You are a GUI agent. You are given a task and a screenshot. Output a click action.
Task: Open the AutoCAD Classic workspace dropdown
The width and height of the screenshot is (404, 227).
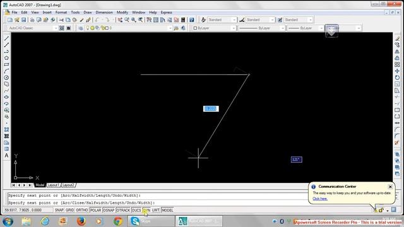point(56,28)
